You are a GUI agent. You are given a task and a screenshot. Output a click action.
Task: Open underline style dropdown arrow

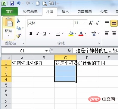coord(49,33)
